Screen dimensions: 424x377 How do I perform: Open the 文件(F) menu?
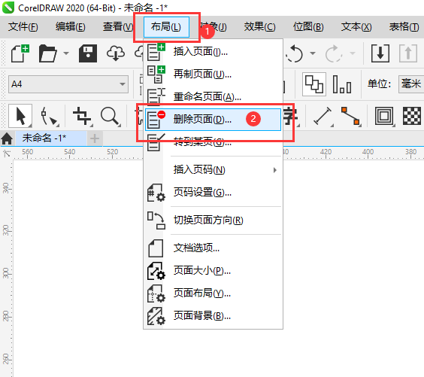pyautogui.click(x=23, y=27)
